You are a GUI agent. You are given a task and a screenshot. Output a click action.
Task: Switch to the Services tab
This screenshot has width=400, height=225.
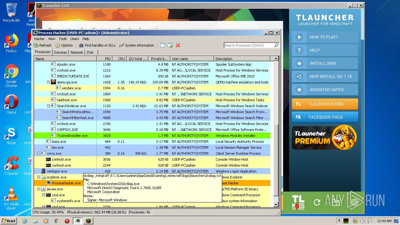click(x=61, y=52)
